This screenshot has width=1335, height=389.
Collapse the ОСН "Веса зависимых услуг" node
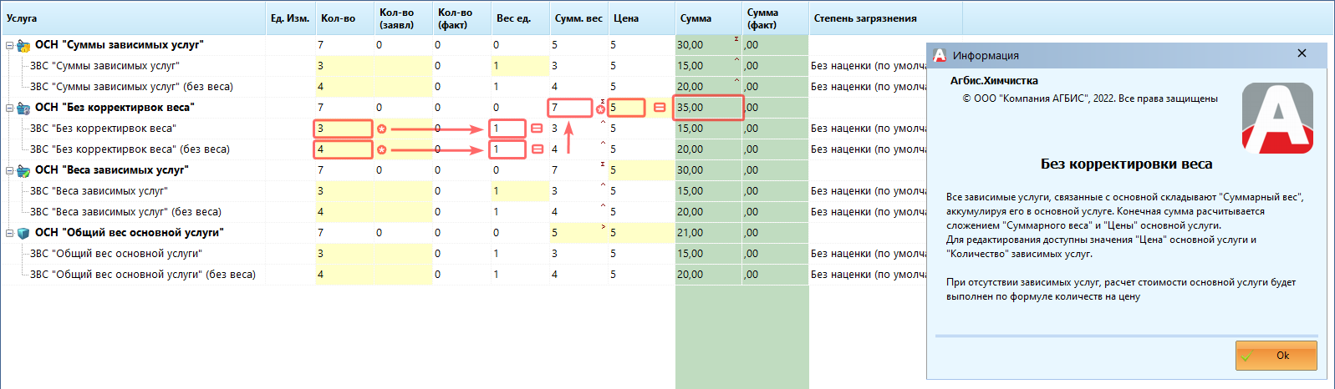(x=10, y=171)
